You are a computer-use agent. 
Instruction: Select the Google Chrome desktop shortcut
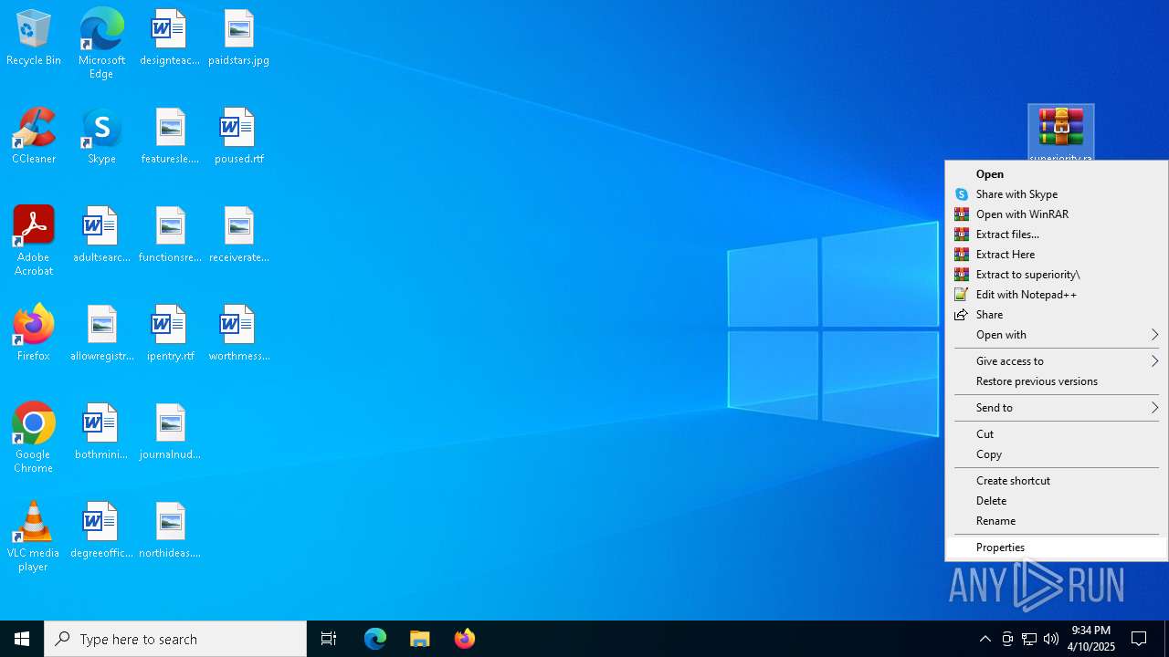(x=34, y=438)
